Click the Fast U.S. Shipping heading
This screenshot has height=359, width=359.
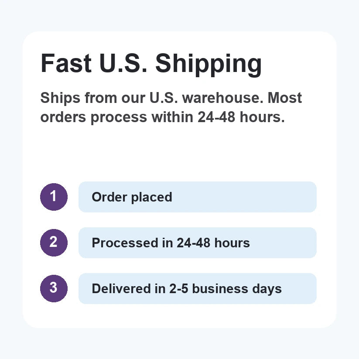tap(151, 64)
